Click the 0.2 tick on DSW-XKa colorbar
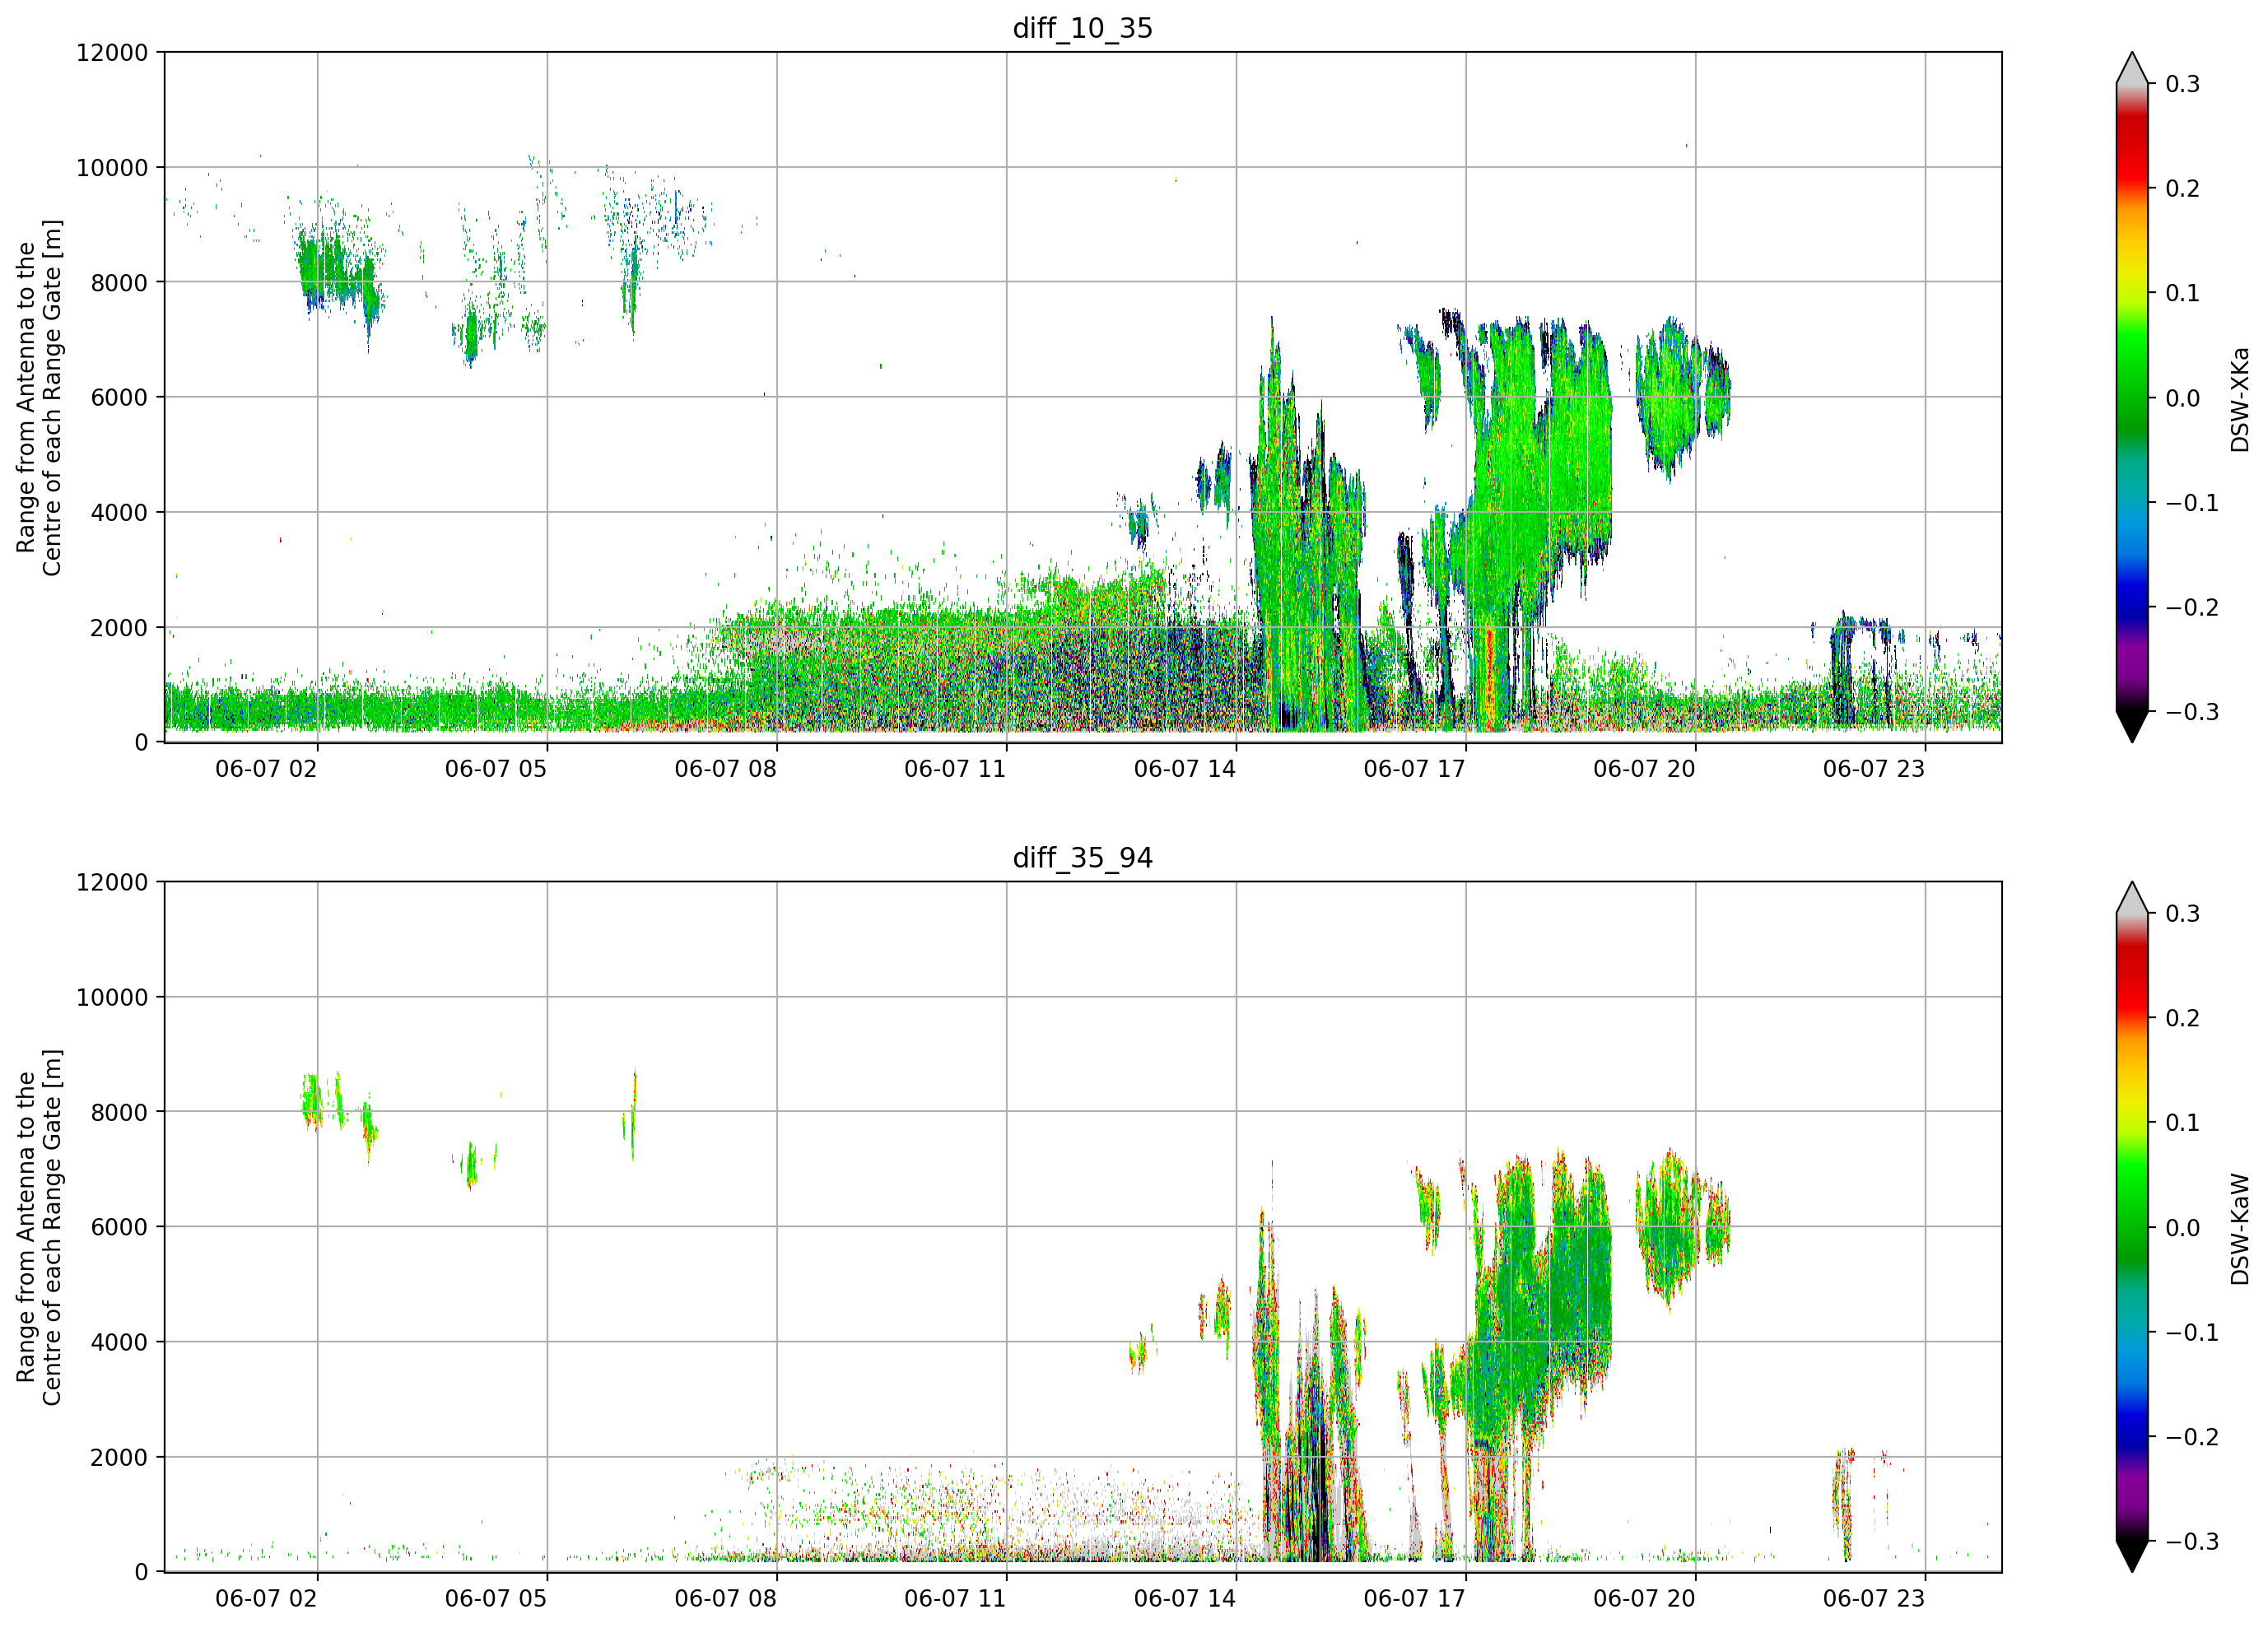This screenshot has height=1628, width=2268. tap(2182, 189)
